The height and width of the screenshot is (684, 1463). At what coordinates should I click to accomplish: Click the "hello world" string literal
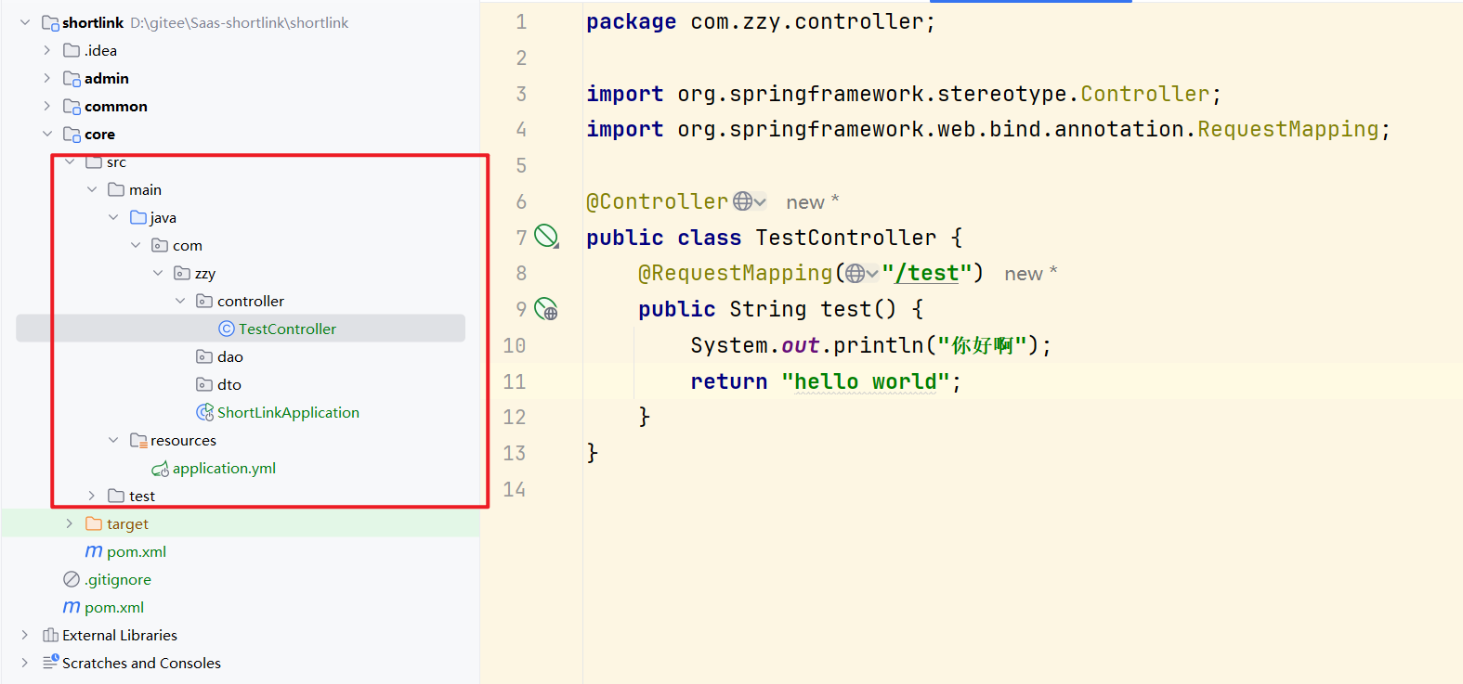pos(865,381)
